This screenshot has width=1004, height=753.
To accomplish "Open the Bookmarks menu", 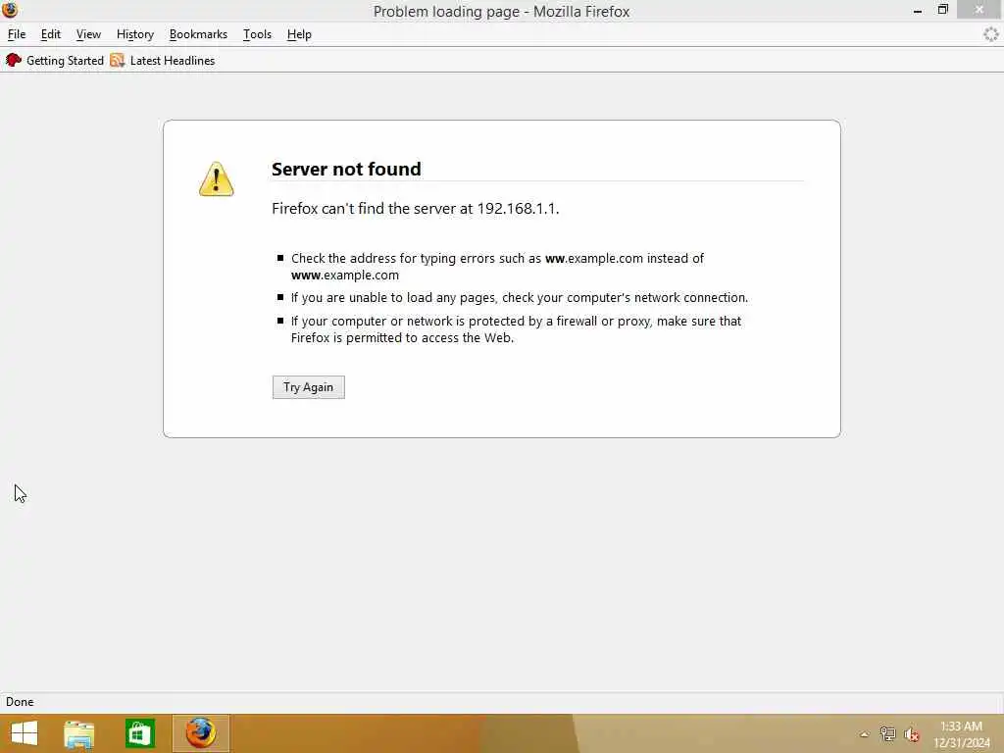I will (198, 34).
